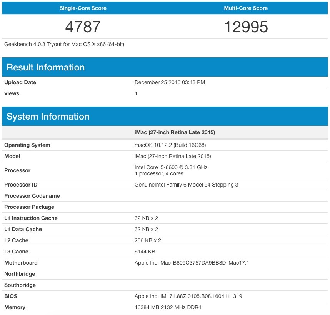Select the 256 KB x 2 value
The width and height of the screenshot is (330, 315).
point(148,240)
